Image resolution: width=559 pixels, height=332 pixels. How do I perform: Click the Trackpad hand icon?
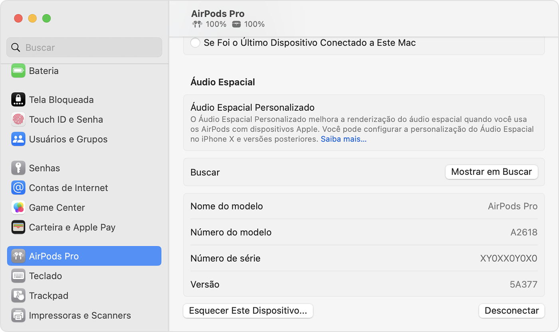[18, 296]
